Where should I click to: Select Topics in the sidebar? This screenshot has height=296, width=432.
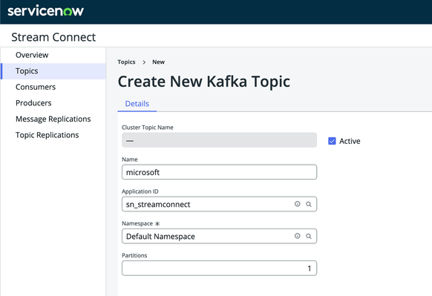(x=53, y=71)
